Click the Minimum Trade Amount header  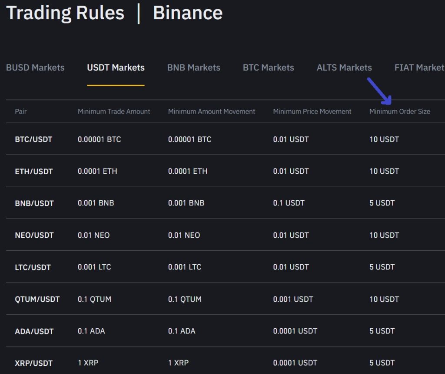114,111
